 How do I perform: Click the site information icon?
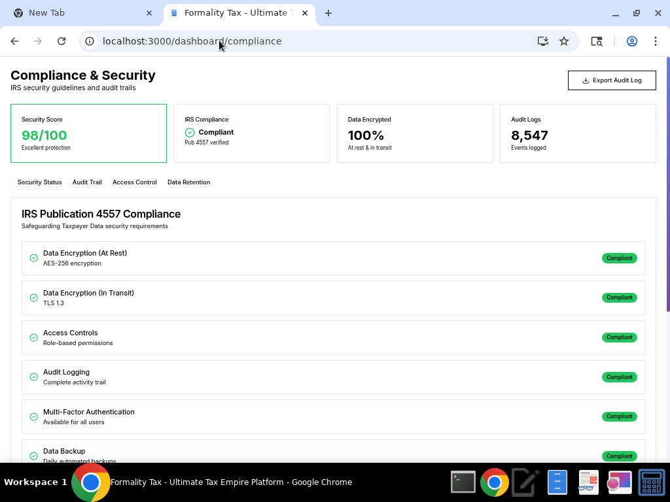[x=90, y=41]
